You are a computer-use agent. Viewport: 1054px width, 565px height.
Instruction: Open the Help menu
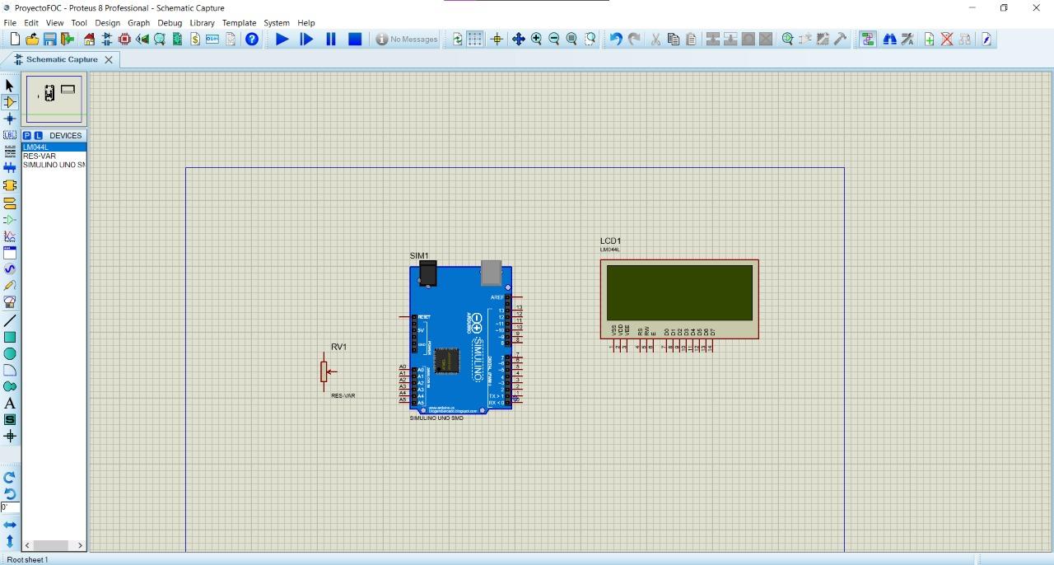tap(306, 23)
